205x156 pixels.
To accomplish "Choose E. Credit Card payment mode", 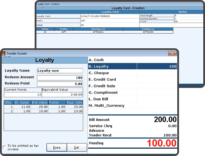I will pos(133,79).
